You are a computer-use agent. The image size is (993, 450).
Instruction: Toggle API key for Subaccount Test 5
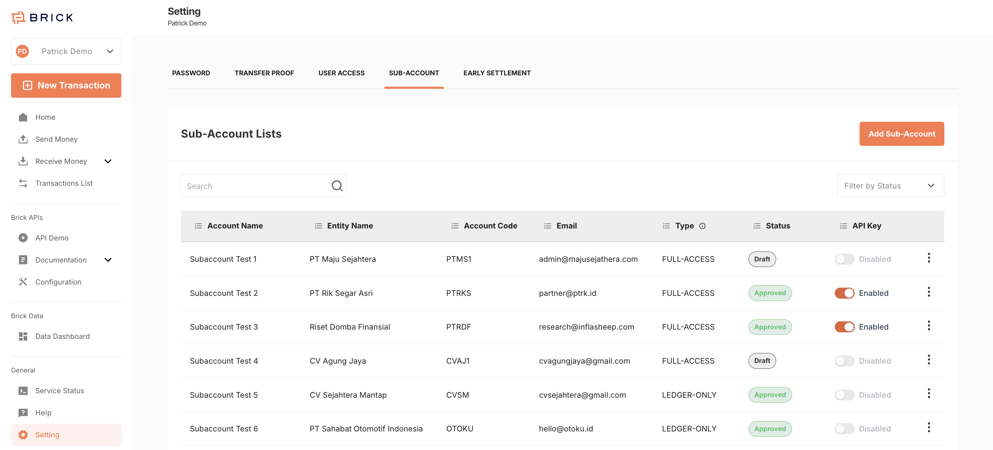pos(844,395)
